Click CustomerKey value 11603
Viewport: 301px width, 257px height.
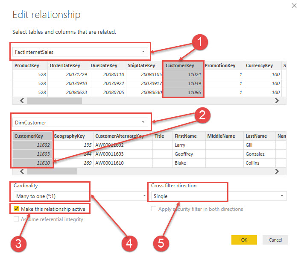point(43,154)
